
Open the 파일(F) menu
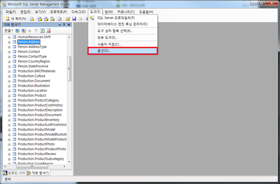(11, 12)
